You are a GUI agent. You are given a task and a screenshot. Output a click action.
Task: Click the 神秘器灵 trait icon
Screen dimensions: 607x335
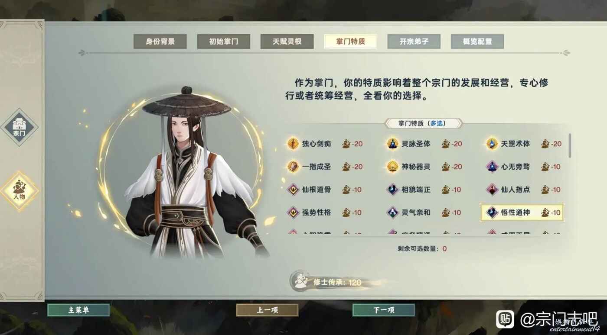click(393, 167)
